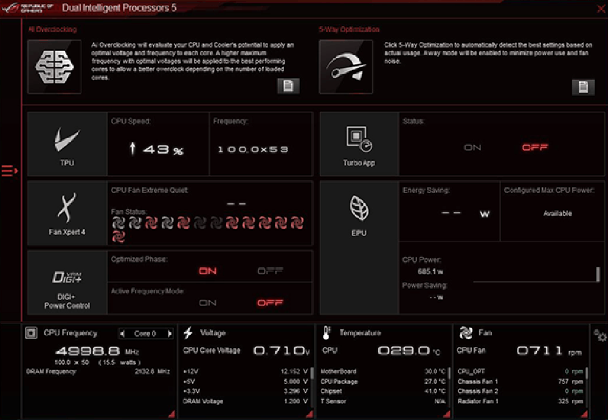Open monitor settings gear icon
The image size is (608, 420).
click(599, 335)
